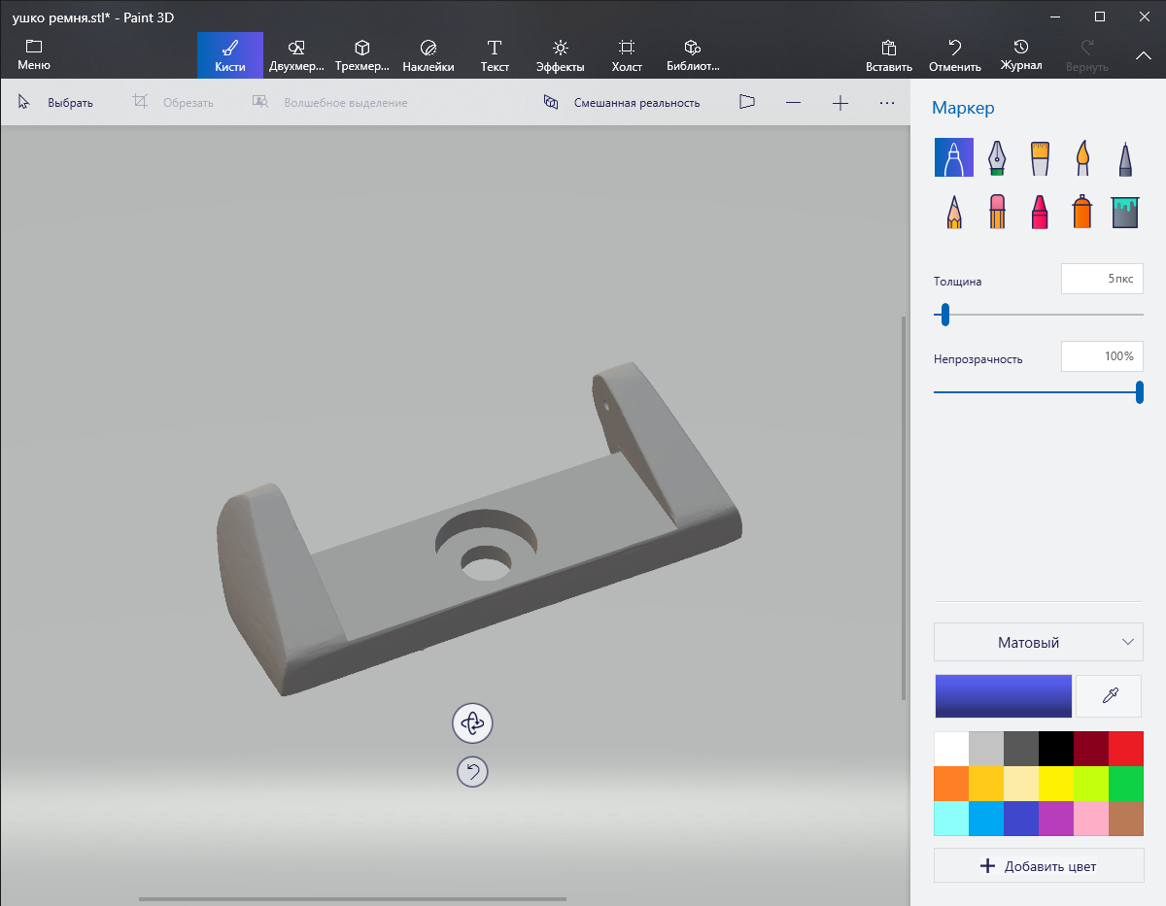Click the reset view button below the model

tap(472, 772)
